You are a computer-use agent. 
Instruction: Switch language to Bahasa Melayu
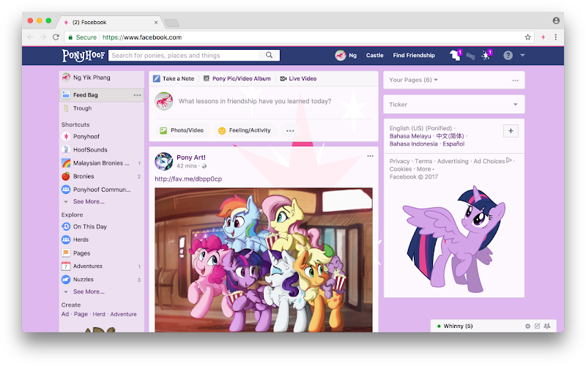click(410, 136)
